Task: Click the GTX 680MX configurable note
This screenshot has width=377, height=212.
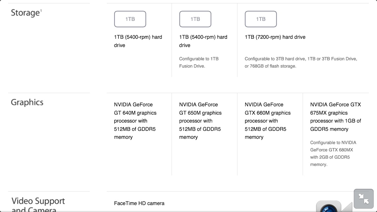Action: (333, 153)
